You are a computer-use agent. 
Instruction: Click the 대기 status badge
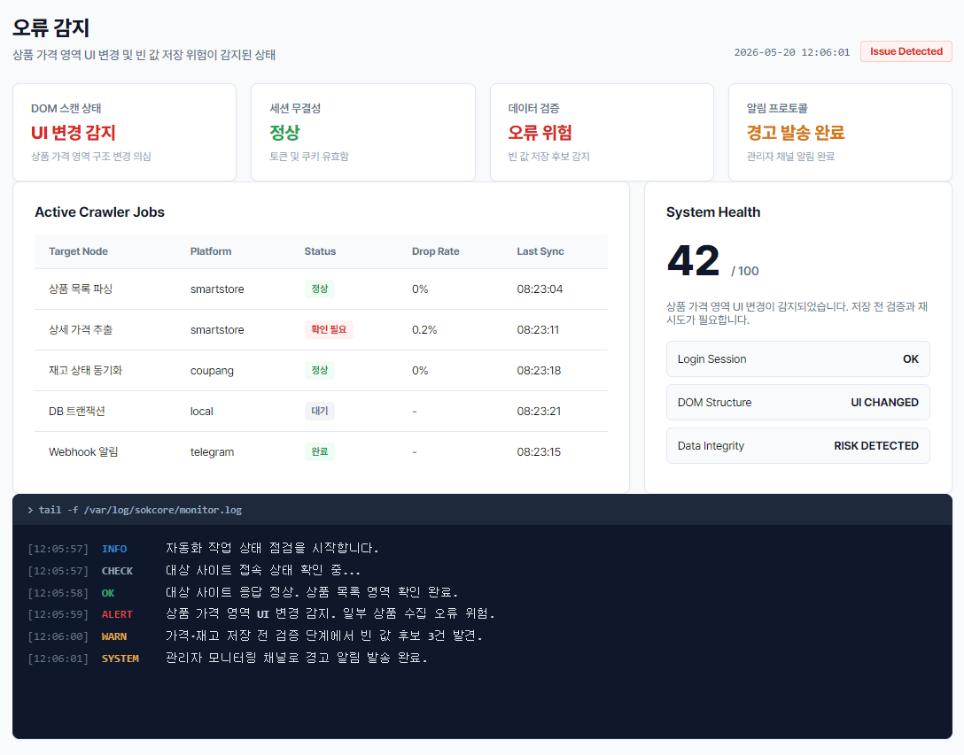point(320,411)
